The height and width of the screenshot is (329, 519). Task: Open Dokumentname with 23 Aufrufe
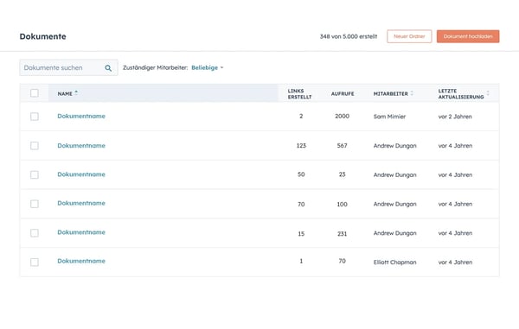click(x=81, y=174)
